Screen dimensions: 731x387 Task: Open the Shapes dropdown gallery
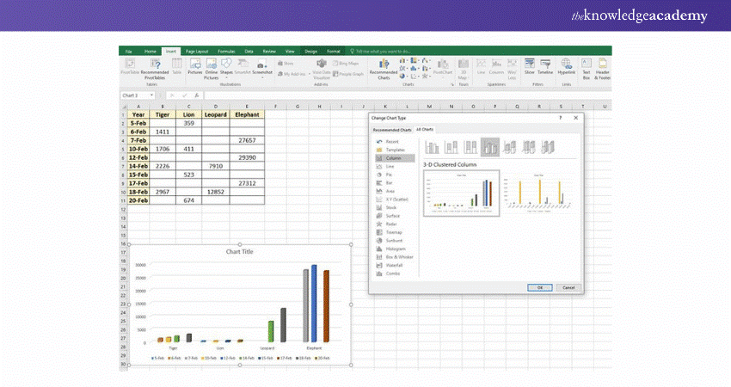(x=226, y=67)
